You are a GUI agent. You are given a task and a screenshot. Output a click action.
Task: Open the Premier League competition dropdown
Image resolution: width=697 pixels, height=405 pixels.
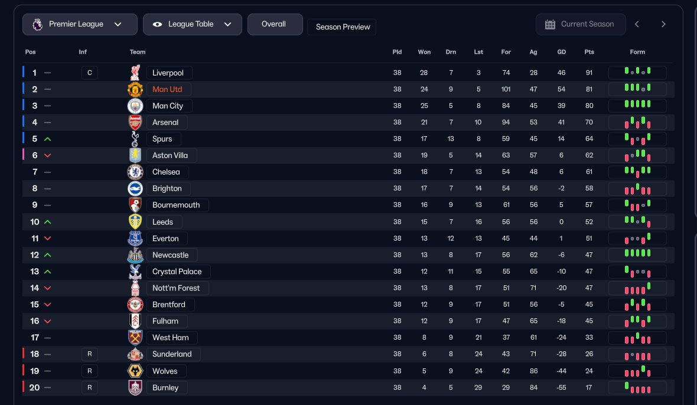[80, 24]
